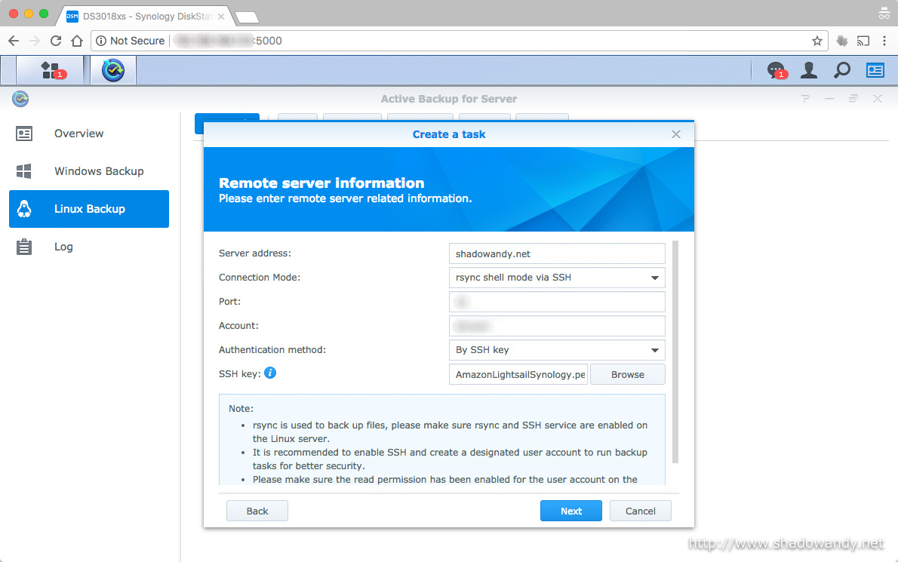Click the SSH key file path field
Screen dimensions: 898x562
point(518,374)
